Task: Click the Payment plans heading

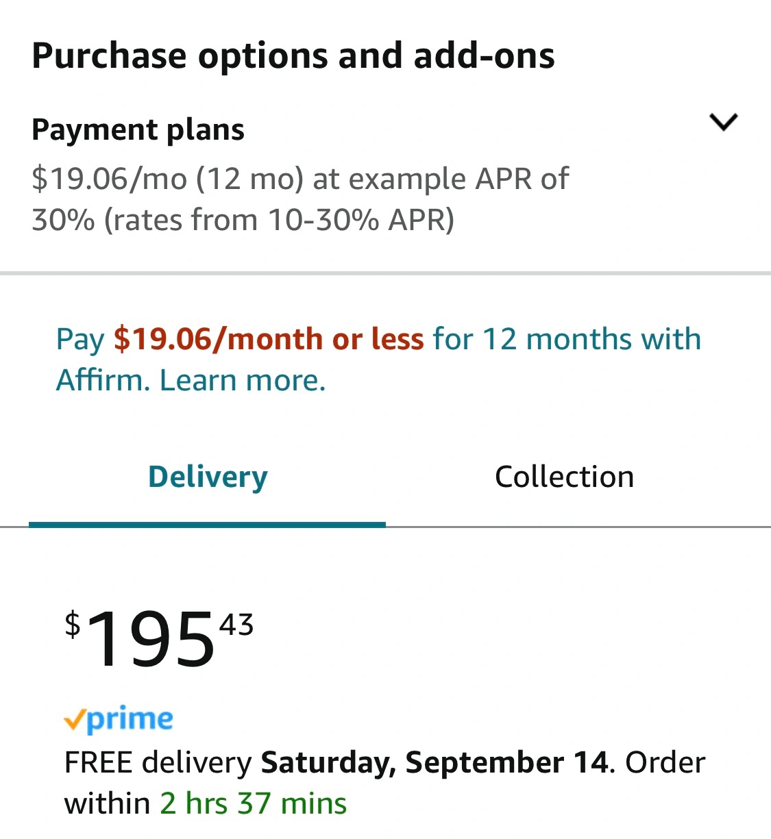Action: click(x=138, y=130)
